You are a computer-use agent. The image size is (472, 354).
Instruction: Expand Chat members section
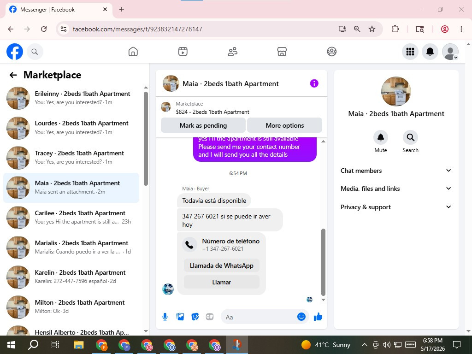click(x=396, y=171)
